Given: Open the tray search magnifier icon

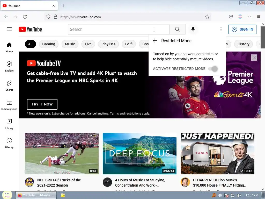Looking at the screenshot, I should (x=214, y=195).
